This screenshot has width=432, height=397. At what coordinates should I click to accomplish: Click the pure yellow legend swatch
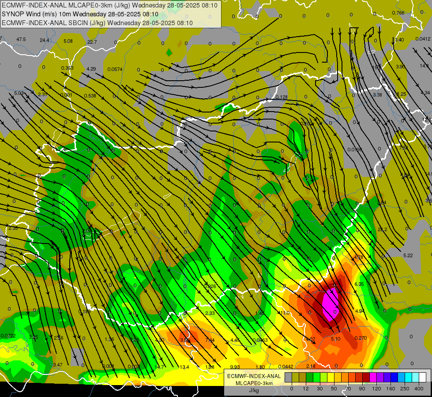[x=331, y=377]
